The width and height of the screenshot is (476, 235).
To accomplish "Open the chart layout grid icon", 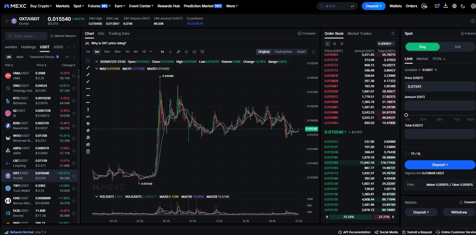I will [186, 52].
